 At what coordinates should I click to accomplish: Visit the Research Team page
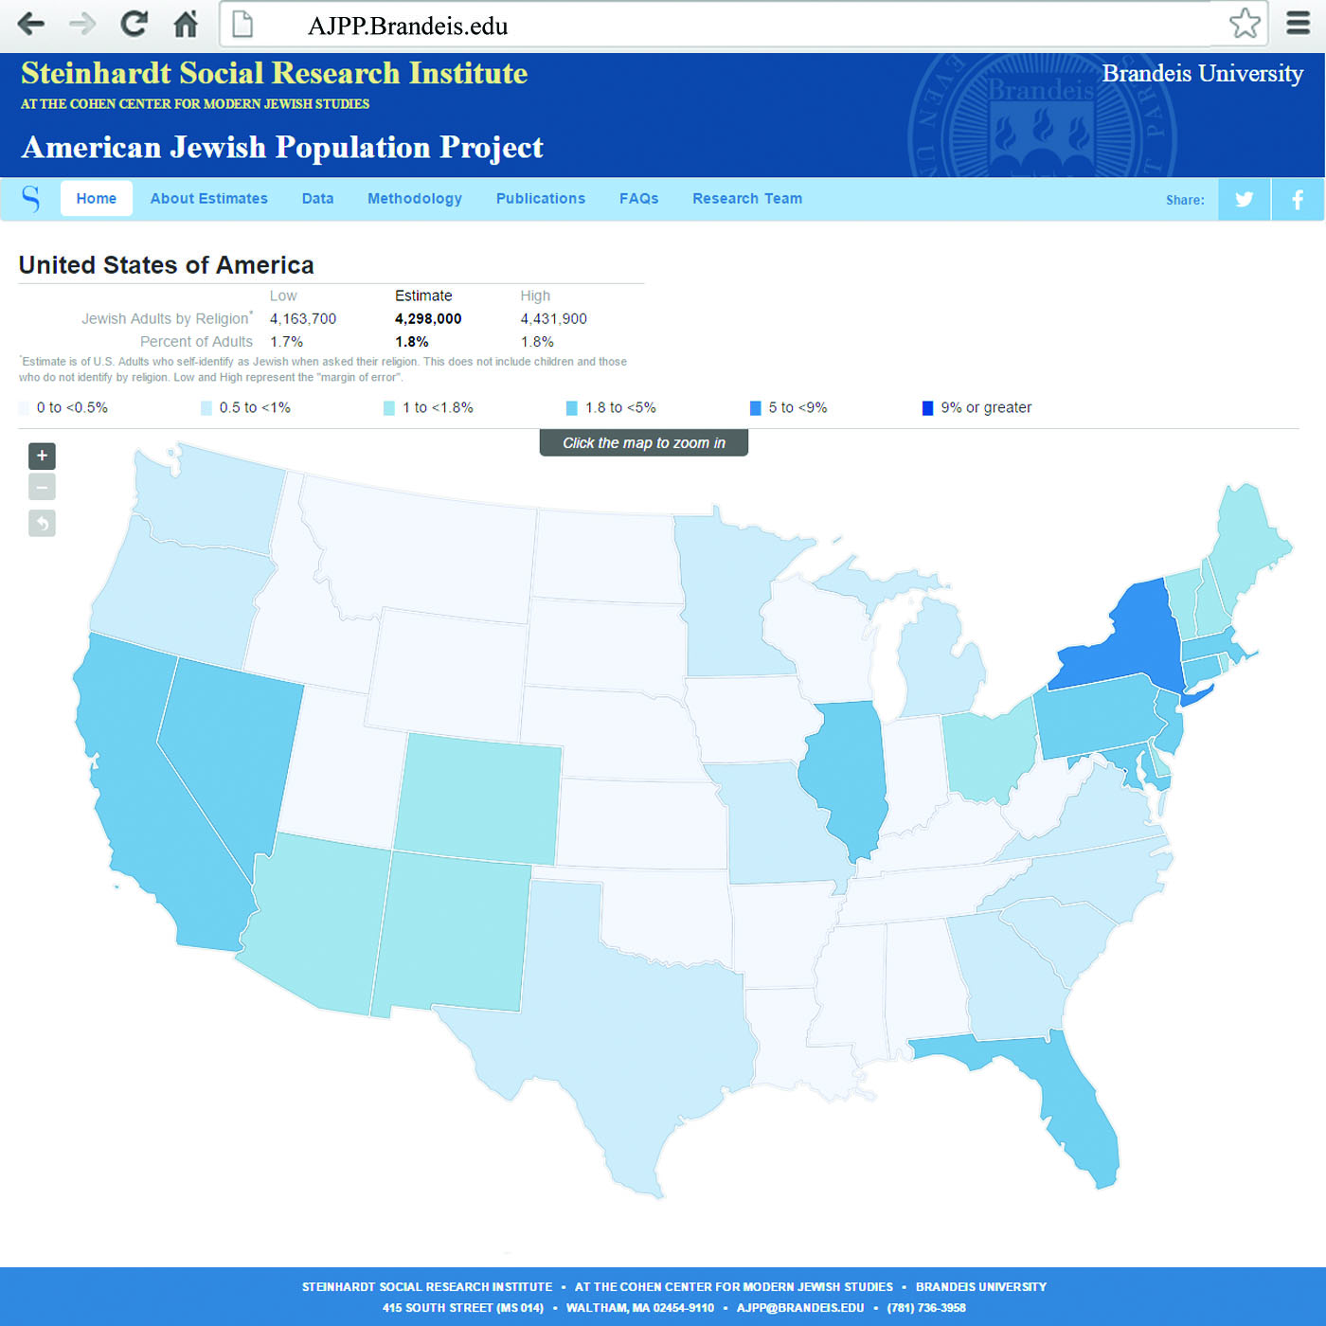(747, 199)
